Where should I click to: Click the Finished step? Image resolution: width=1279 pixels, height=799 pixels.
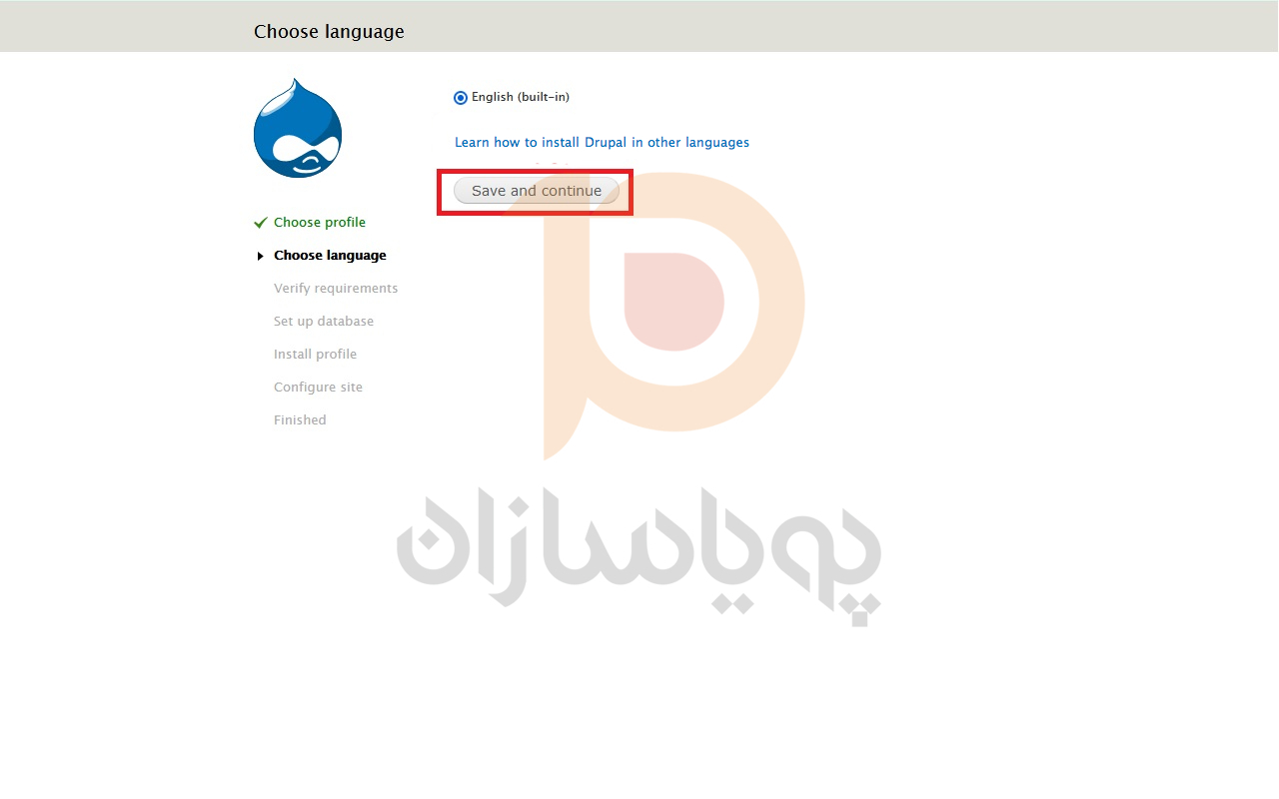(300, 420)
